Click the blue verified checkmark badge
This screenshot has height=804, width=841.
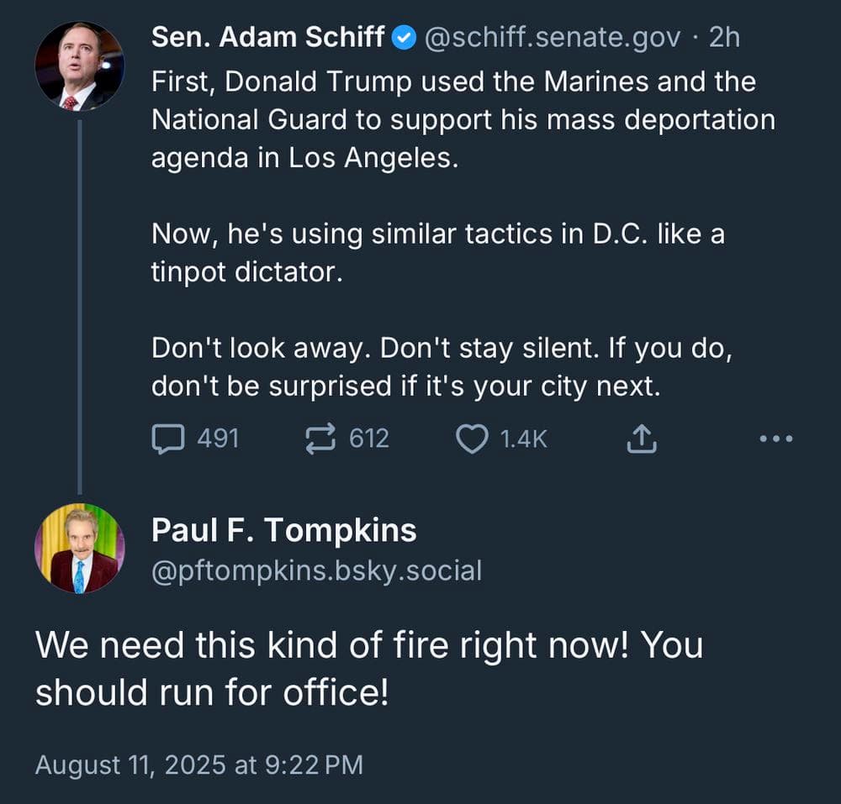404,38
